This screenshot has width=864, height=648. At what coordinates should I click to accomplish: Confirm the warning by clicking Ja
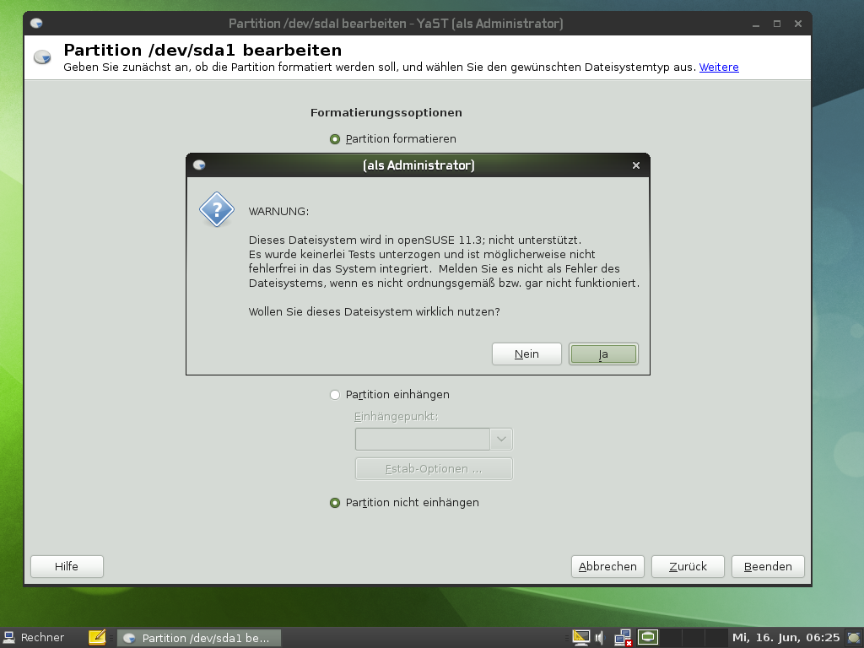[603, 354]
